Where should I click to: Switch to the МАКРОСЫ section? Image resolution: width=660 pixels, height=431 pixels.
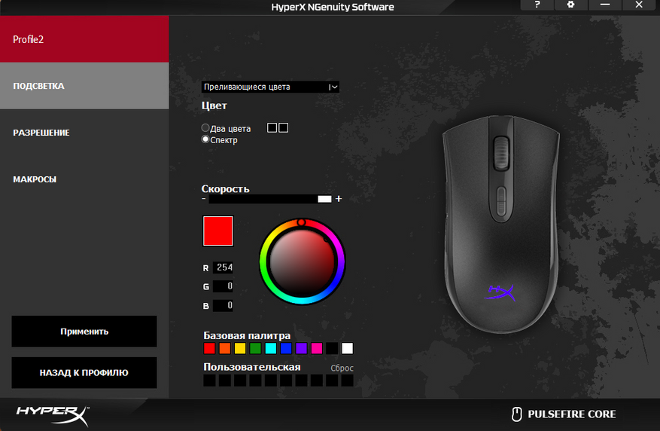click(84, 179)
